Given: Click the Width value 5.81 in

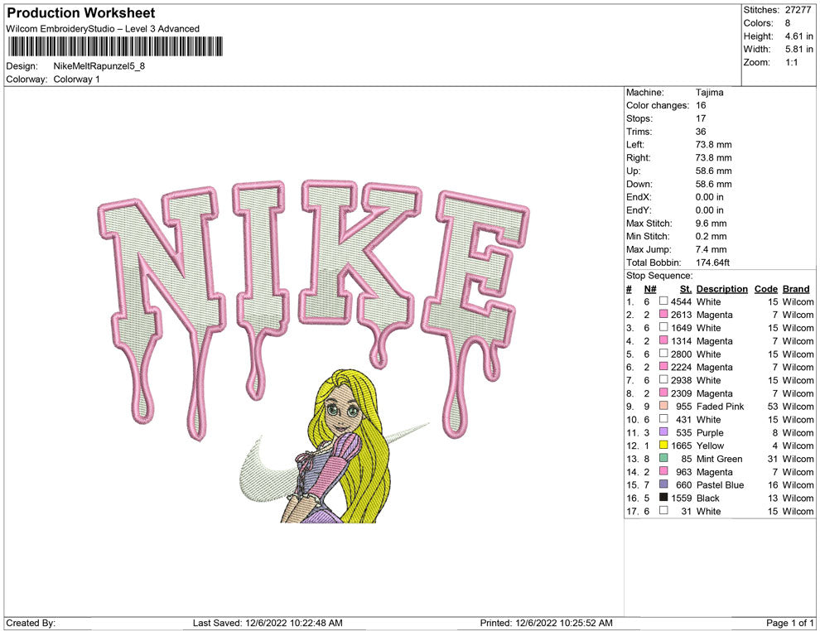Looking at the screenshot, I should pyautogui.click(x=798, y=49).
